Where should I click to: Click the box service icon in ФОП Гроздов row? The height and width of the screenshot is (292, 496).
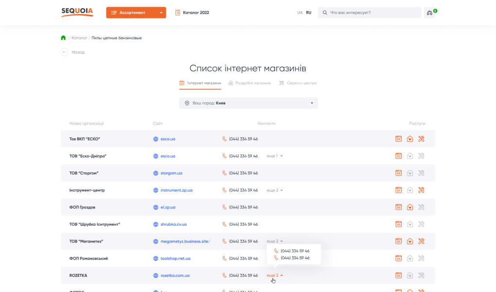coord(410,207)
